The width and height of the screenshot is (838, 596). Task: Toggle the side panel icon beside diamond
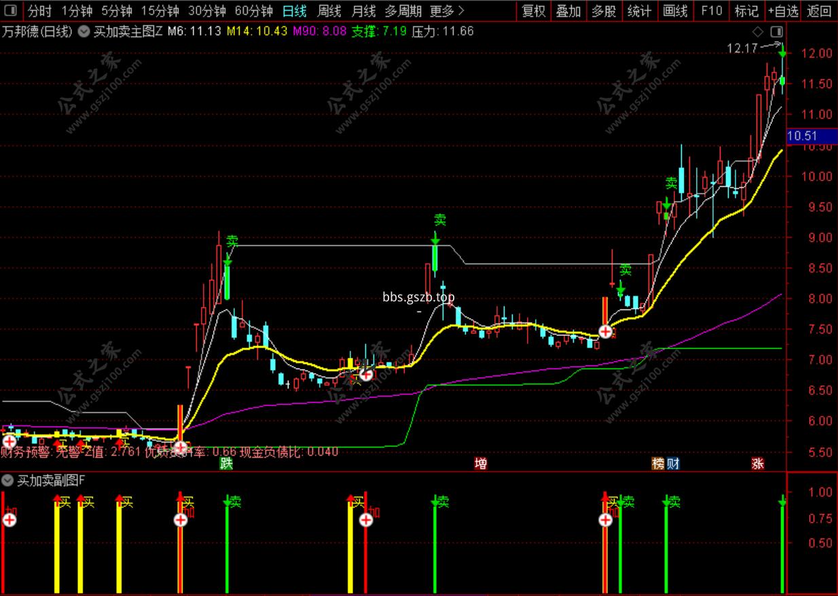coord(776,31)
